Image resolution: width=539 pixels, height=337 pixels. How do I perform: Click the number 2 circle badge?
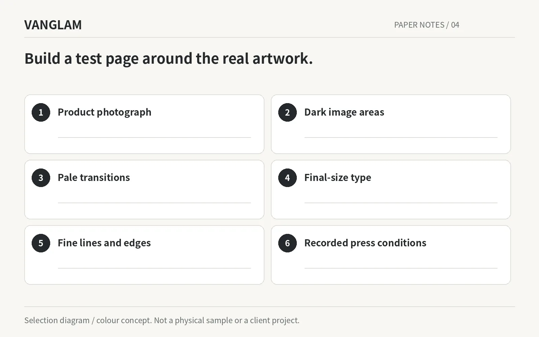click(x=287, y=112)
